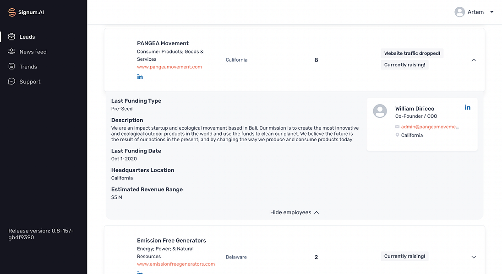Click William Diricco's avatar icon

tap(380, 111)
